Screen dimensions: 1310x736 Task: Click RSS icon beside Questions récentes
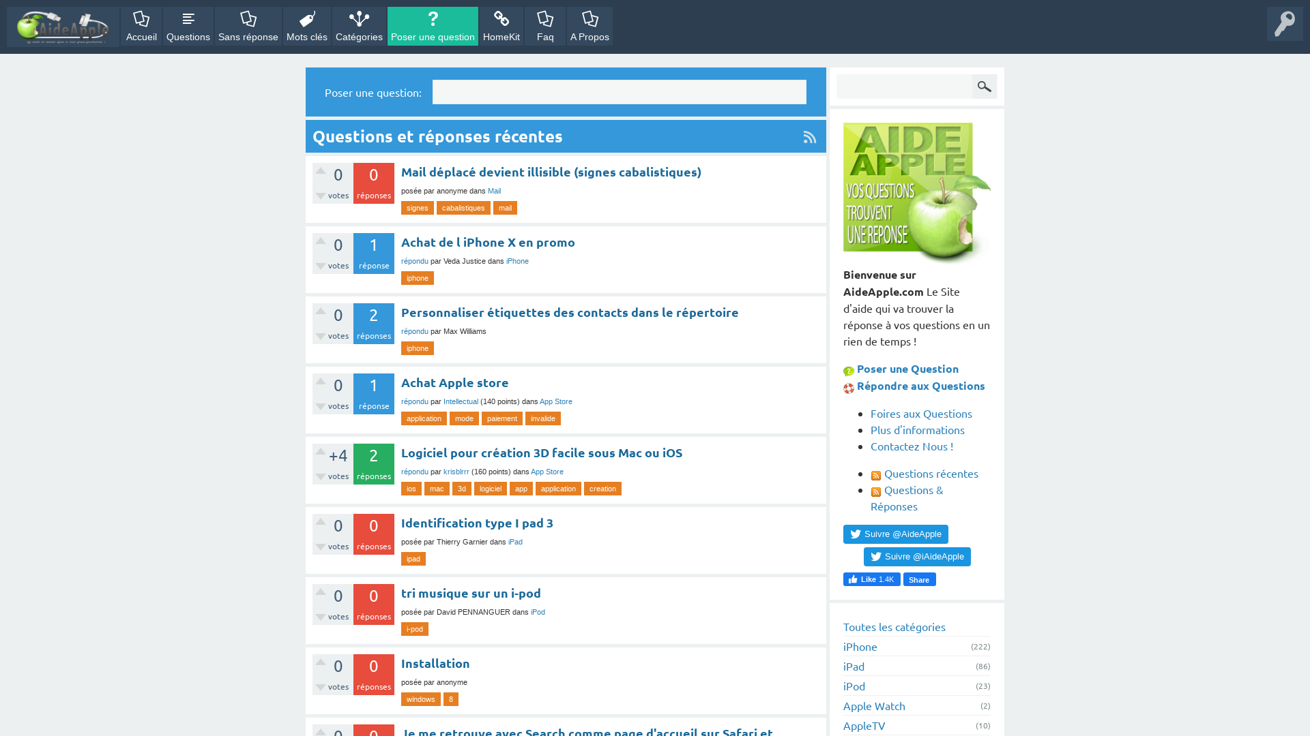tap(876, 475)
